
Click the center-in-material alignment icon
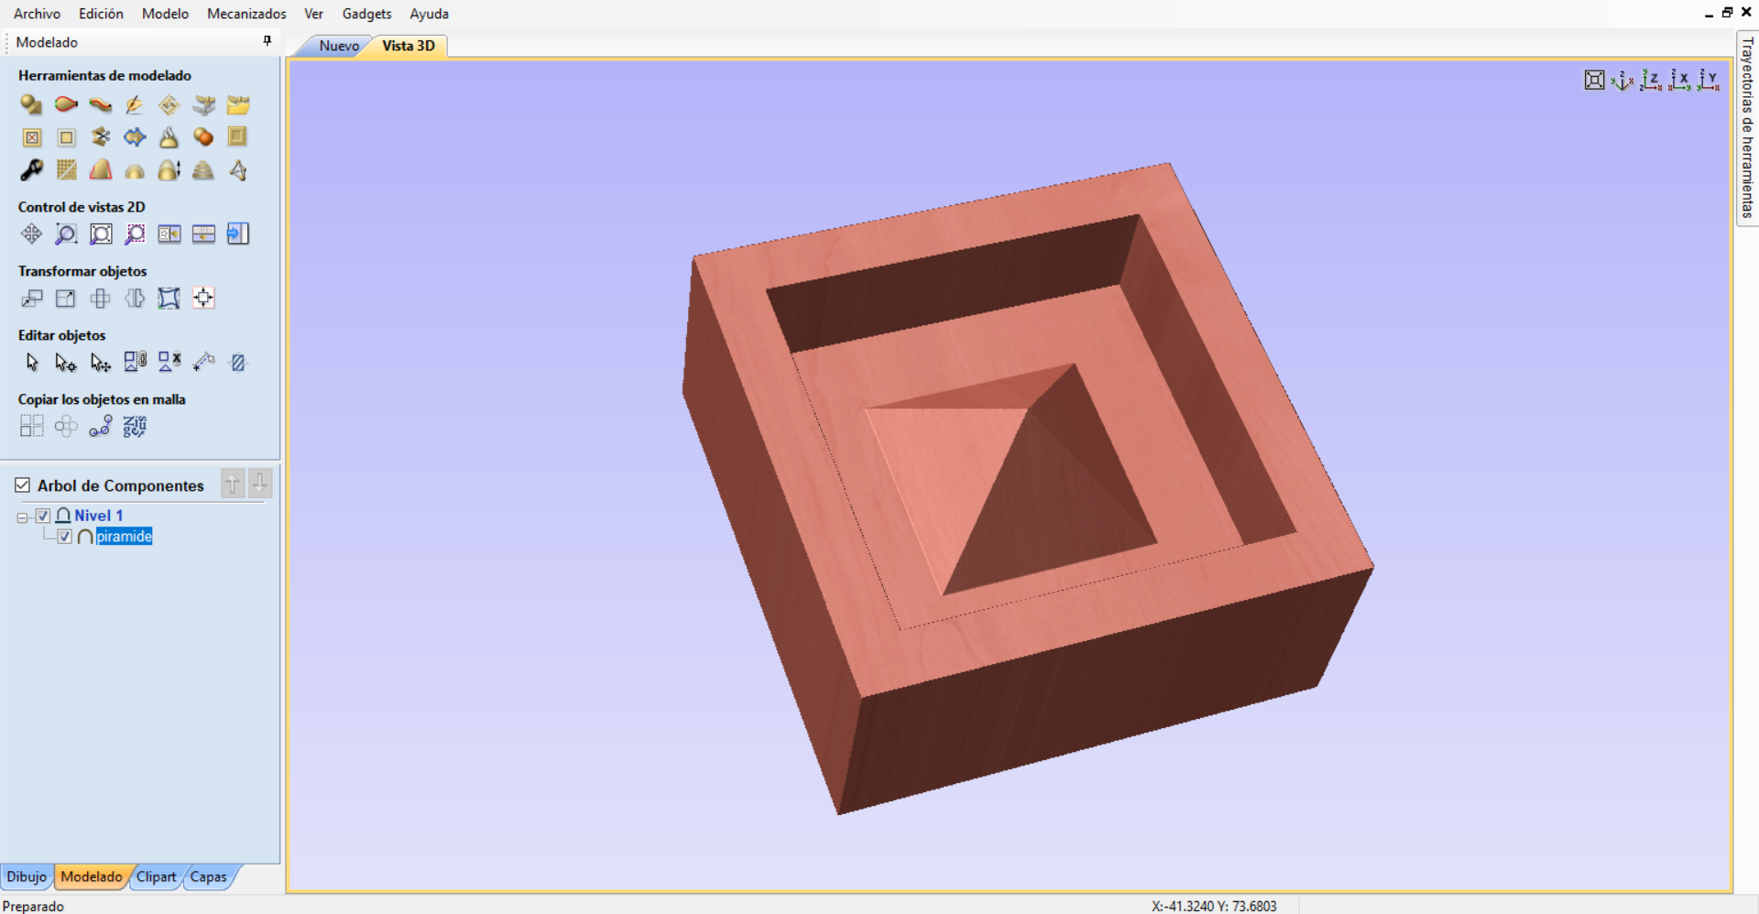203,299
